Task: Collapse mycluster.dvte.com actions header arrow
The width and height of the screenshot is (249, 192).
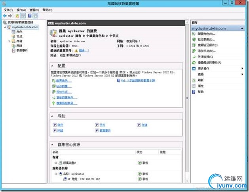Action: (242, 28)
